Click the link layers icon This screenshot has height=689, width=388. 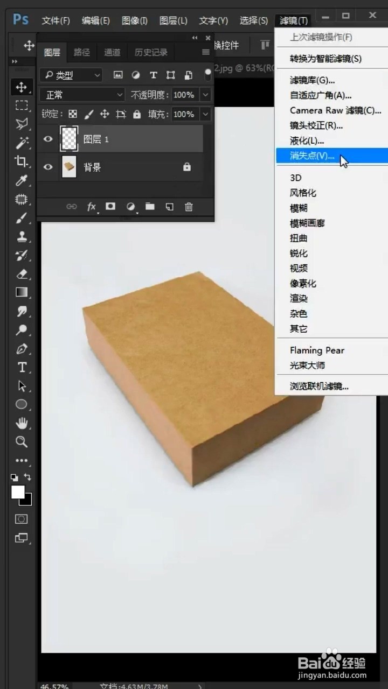pos(71,206)
